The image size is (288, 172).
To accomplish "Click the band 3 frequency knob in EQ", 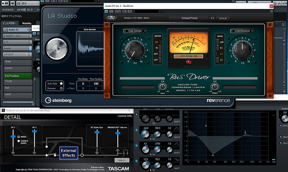I will (x=157, y=135).
